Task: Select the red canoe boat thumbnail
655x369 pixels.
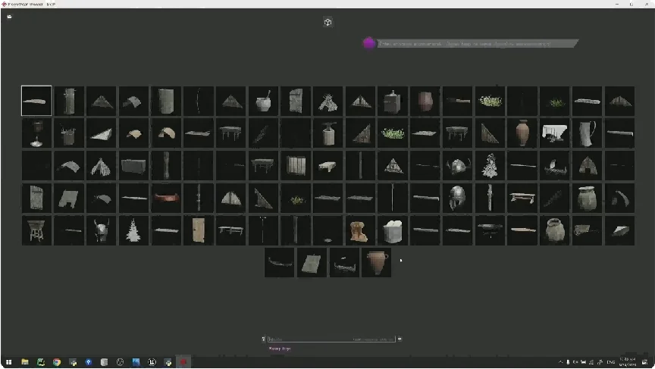Action: tap(166, 199)
